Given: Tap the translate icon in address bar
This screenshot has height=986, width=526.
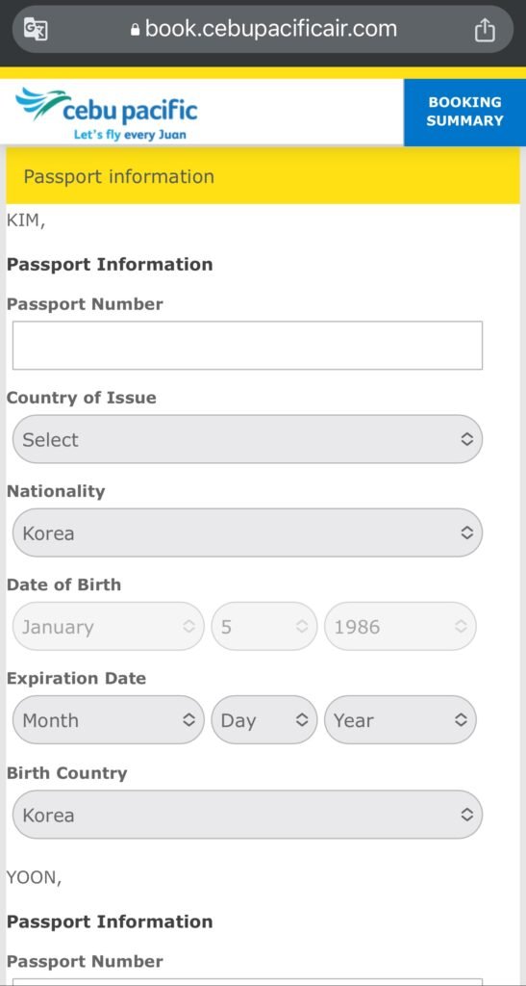Looking at the screenshot, I should (36, 29).
